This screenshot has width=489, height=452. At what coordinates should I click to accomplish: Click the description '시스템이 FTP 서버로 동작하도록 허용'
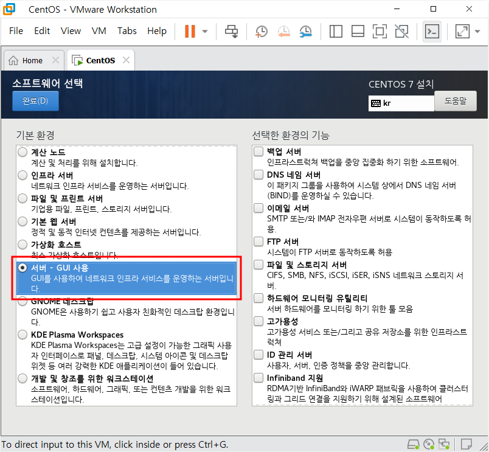330,252
